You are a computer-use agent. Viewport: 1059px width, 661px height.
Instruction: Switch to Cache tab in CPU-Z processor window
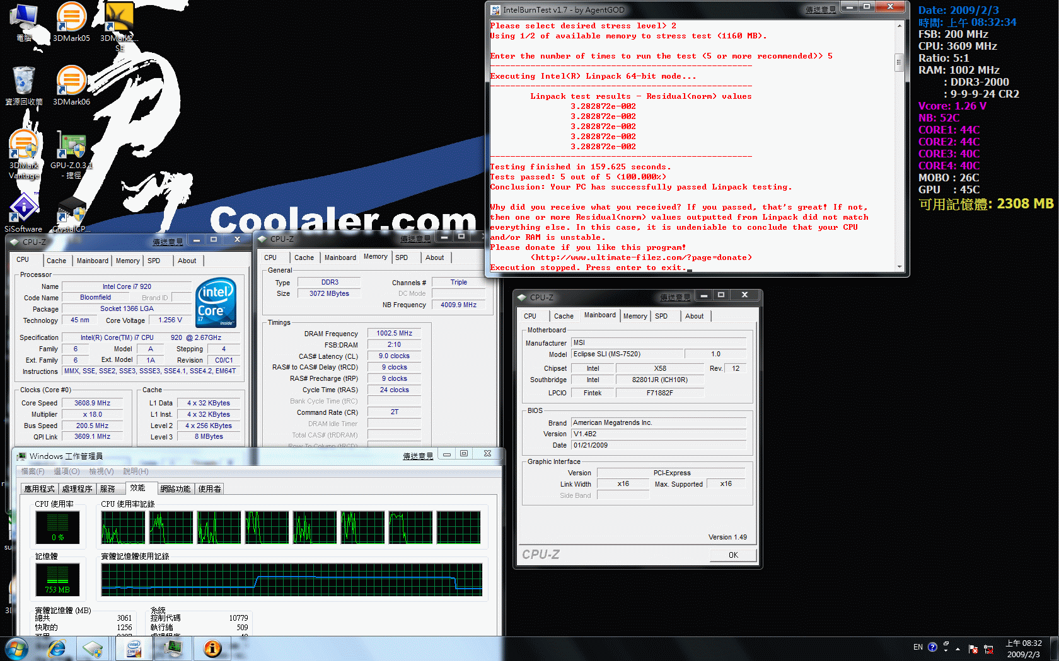click(x=56, y=261)
